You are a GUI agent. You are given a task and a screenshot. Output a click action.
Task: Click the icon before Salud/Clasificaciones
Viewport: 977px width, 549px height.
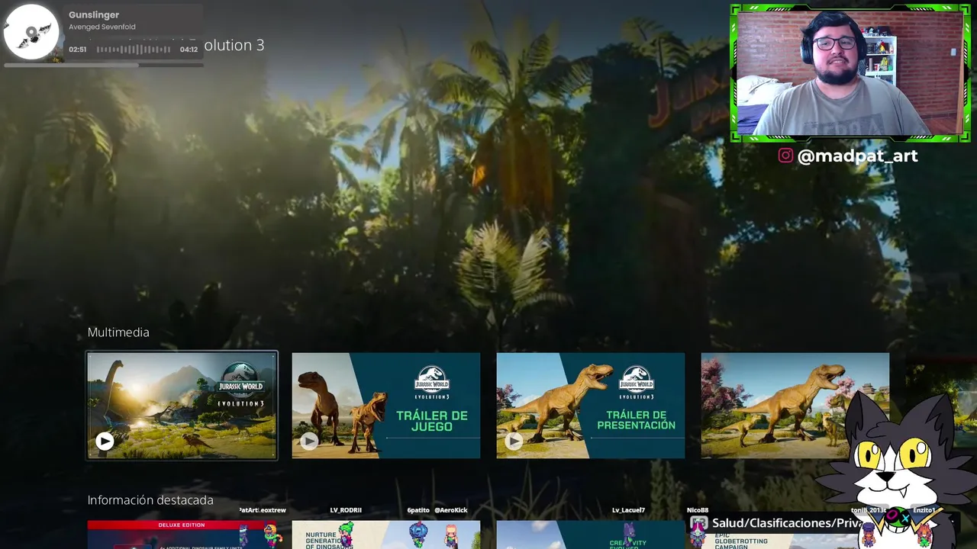[699, 523]
